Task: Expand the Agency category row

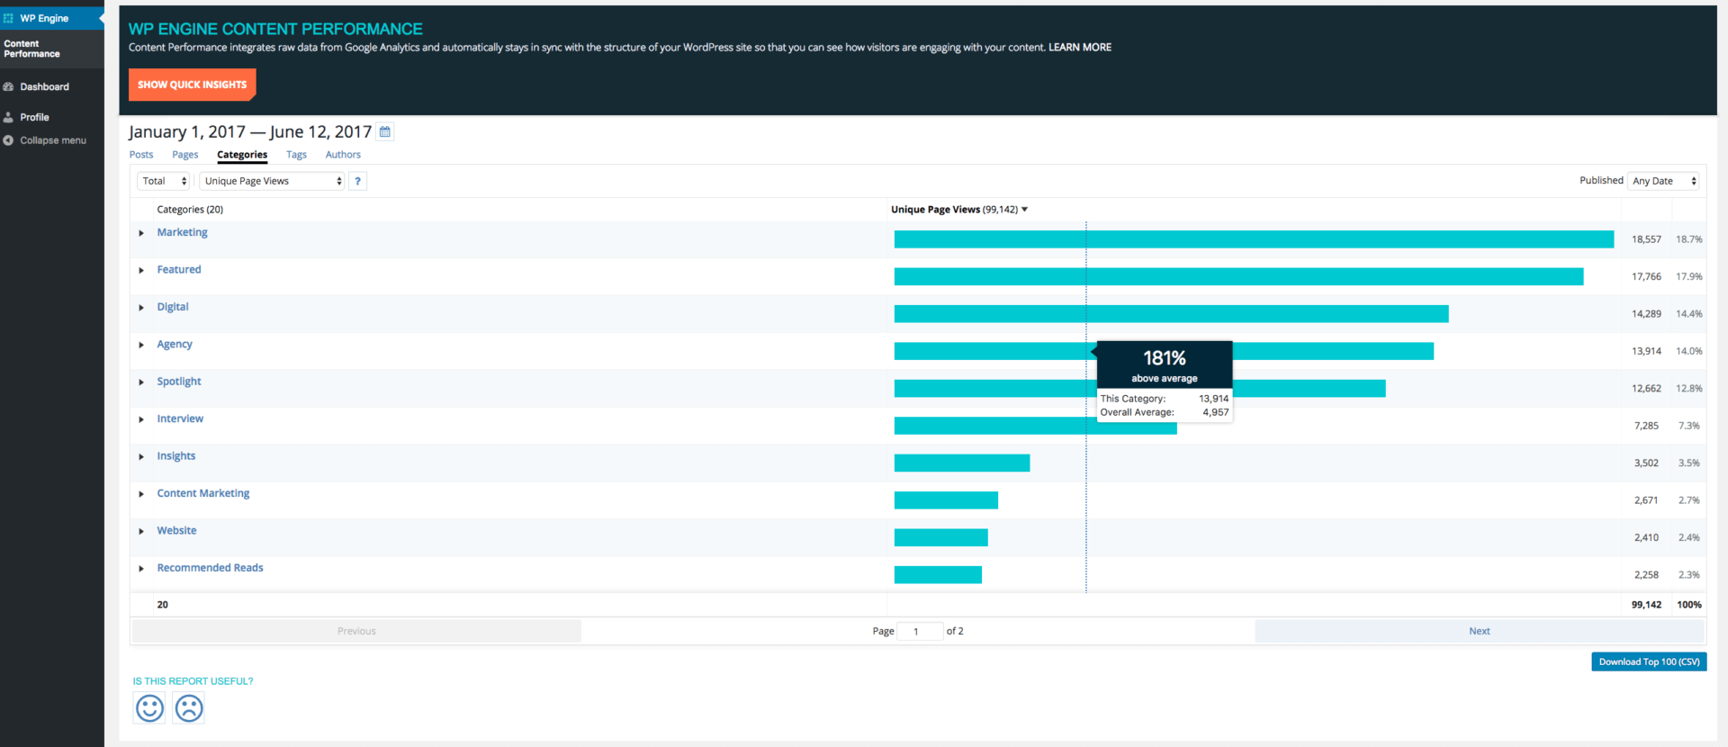Action: (141, 345)
